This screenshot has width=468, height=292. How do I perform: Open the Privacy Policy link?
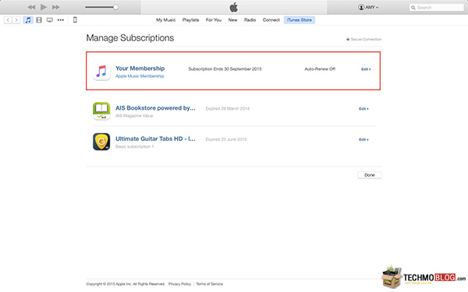pos(179,284)
